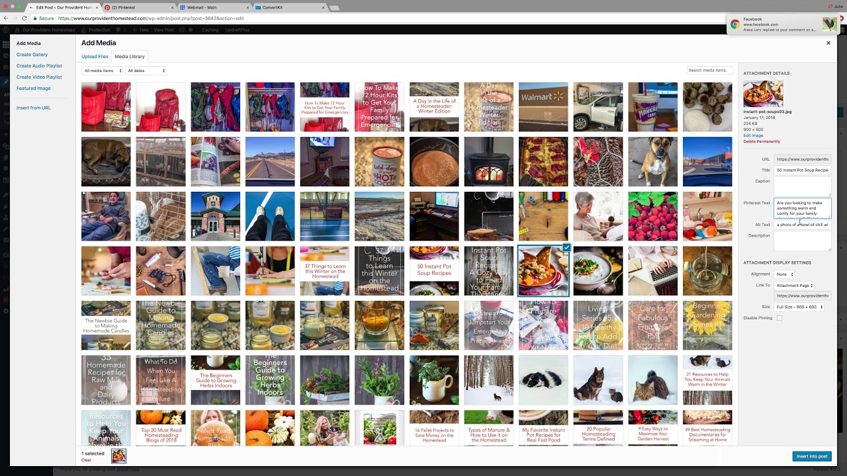
Task: Click the selected image preview in footer
Action: (x=118, y=456)
